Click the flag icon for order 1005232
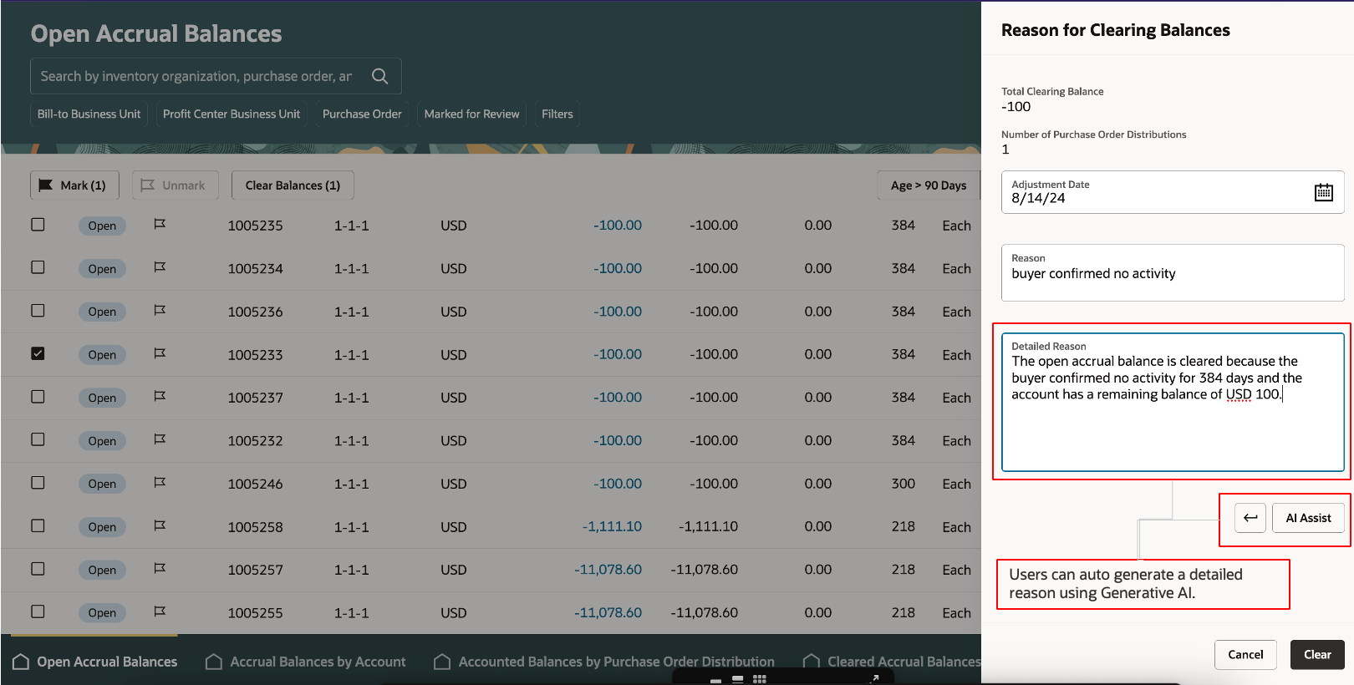 [160, 439]
